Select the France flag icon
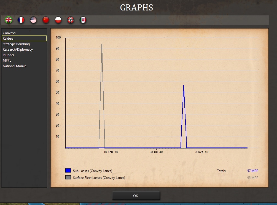This screenshot has width=277, height=205. click(x=21, y=20)
